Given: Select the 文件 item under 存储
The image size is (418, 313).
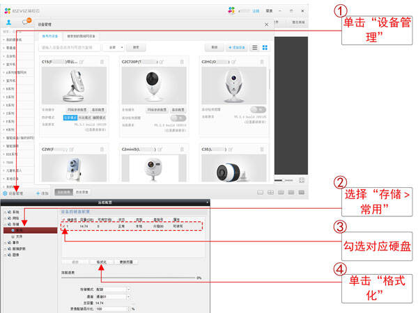Looking at the screenshot, I should (x=17, y=236).
